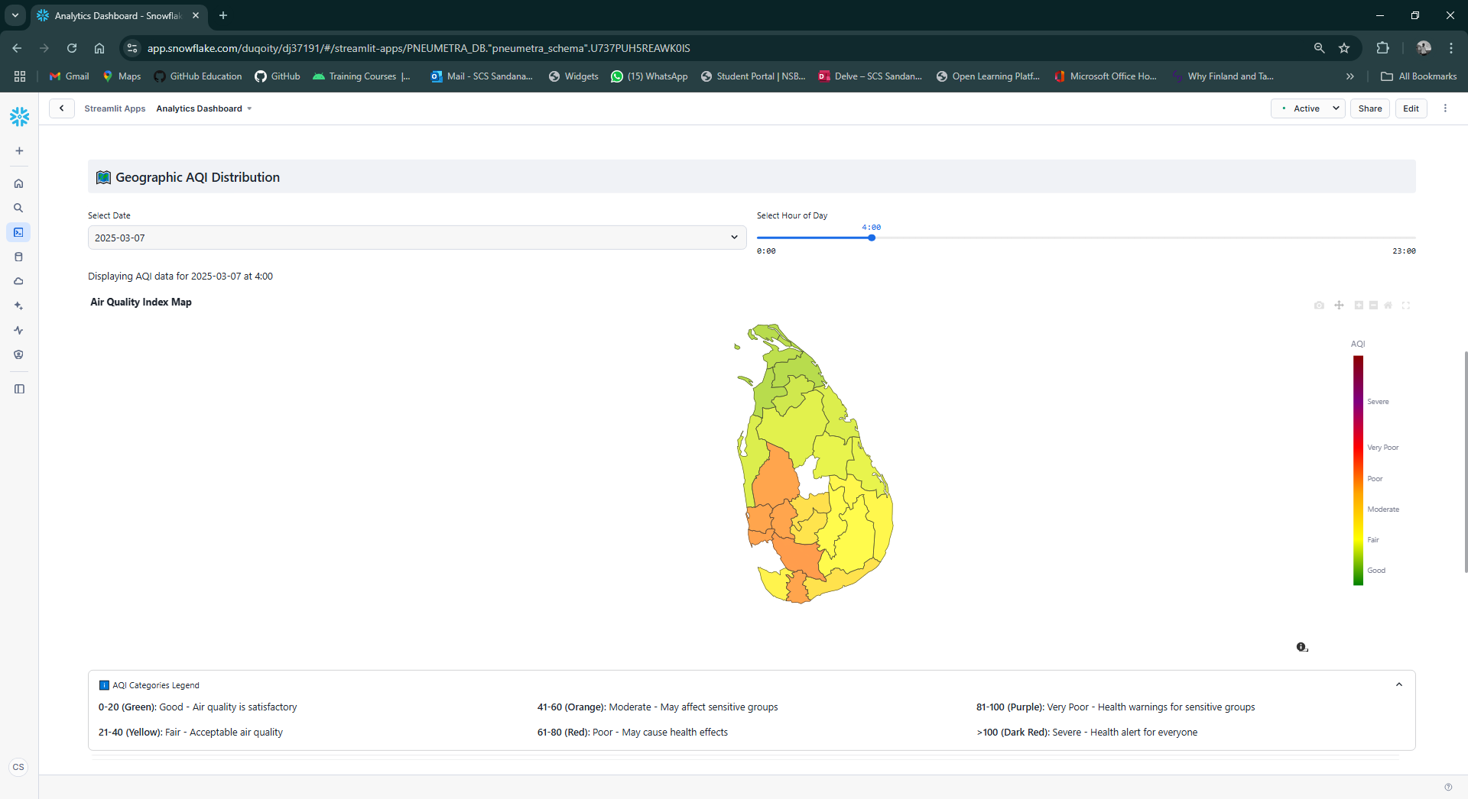The height and width of the screenshot is (799, 1468).
Task: Open the AI & ML sparkles sidebar icon
Action: point(18,306)
